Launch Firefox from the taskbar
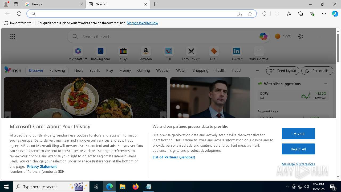The height and width of the screenshot is (192, 341). point(136,187)
